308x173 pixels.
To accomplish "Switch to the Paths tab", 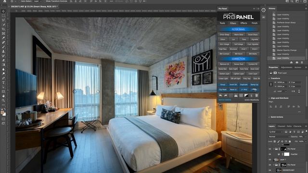I will 289,126.
